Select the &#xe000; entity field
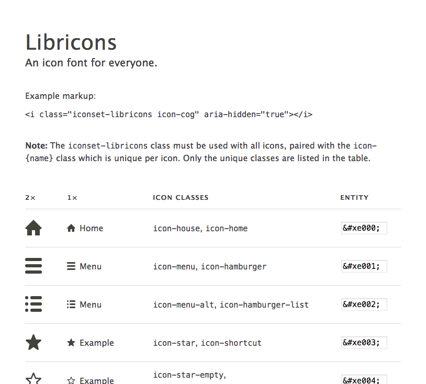 (x=364, y=228)
